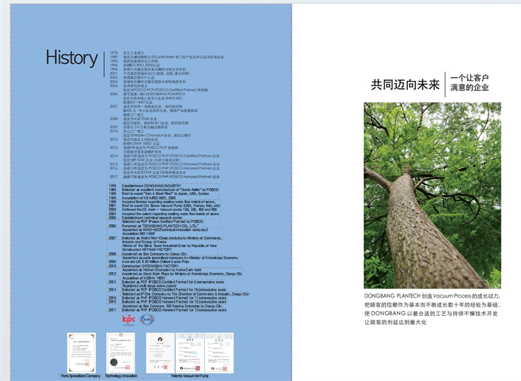Click the "共同迈向未来" headline
The height and width of the screenshot is (381, 521).
[x=406, y=85]
